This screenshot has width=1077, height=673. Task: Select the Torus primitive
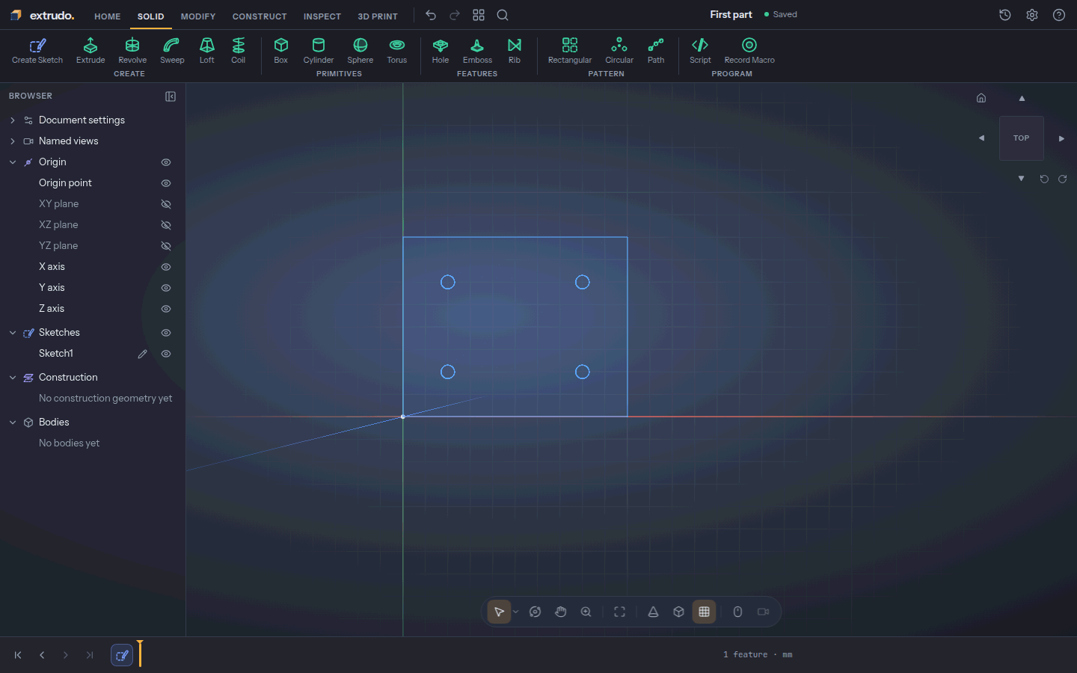pos(397,51)
